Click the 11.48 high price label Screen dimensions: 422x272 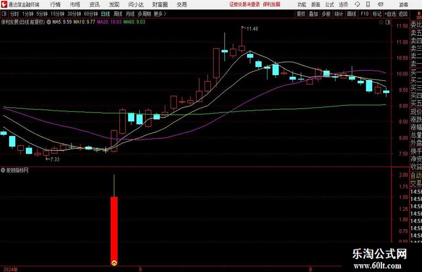(252, 29)
